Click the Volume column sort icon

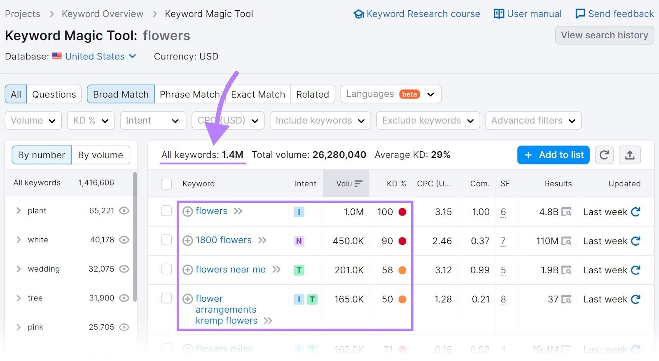click(x=358, y=184)
